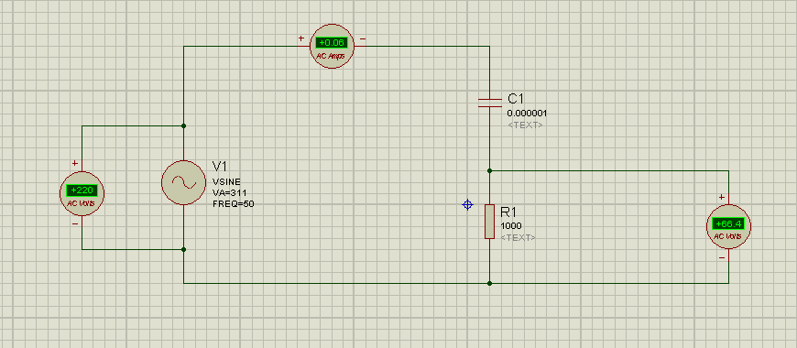
Task: Select the AC ammeter at top
Action: pyautogui.click(x=332, y=46)
